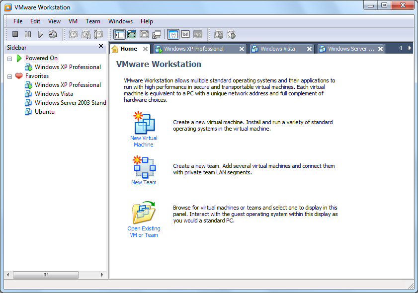The width and height of the screenshot is (418, 293).
Task: Close the Windows Server tab
Action: pyautogui.click(x=380, y=49)
